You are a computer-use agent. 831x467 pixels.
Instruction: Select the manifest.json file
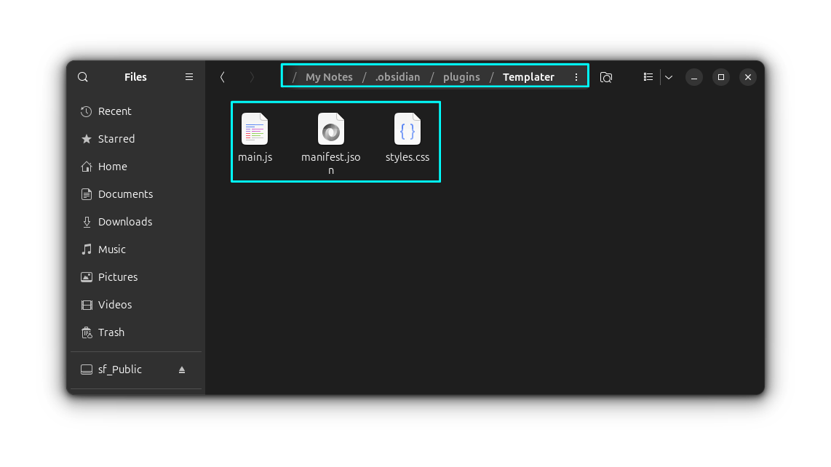click(330, 129)
